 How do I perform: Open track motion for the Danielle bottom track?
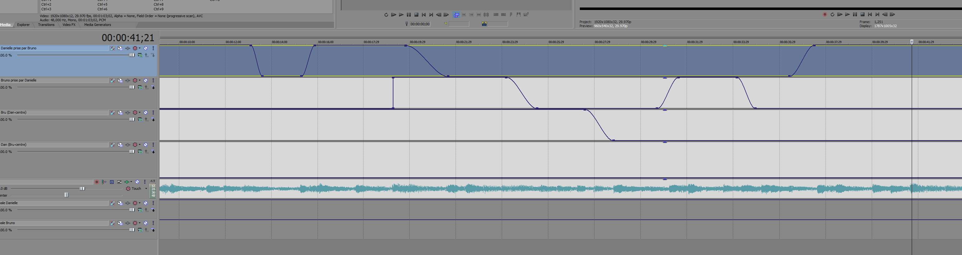point(120,203)
